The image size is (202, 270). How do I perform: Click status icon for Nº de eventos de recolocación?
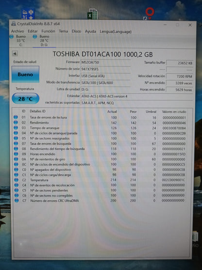coord(17,185)
